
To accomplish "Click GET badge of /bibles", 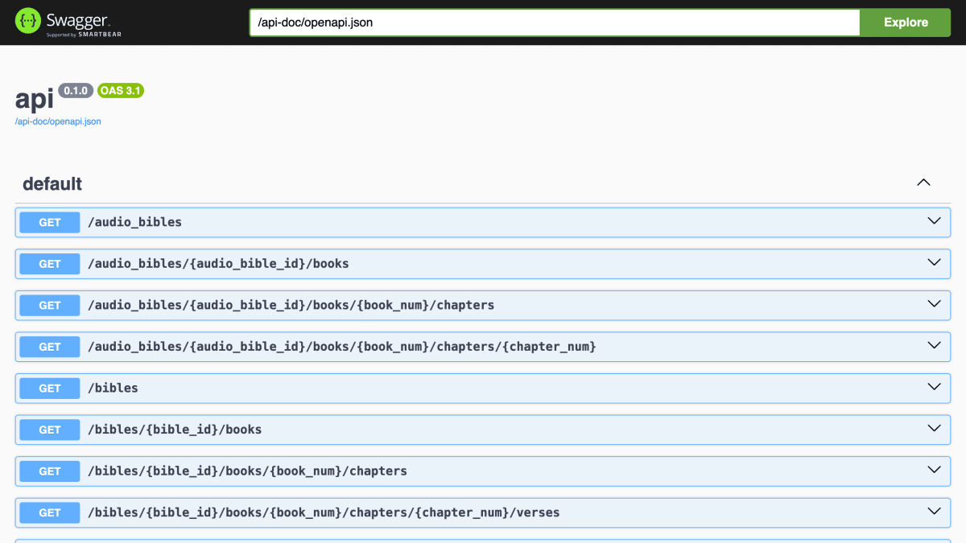I will 50,388.
